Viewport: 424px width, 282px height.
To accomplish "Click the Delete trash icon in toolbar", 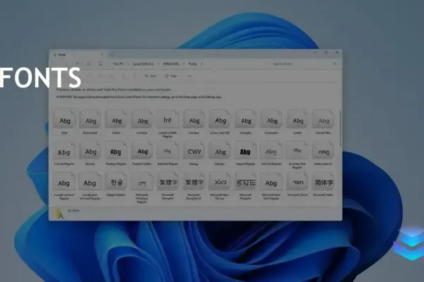I will tap(134, 76).
